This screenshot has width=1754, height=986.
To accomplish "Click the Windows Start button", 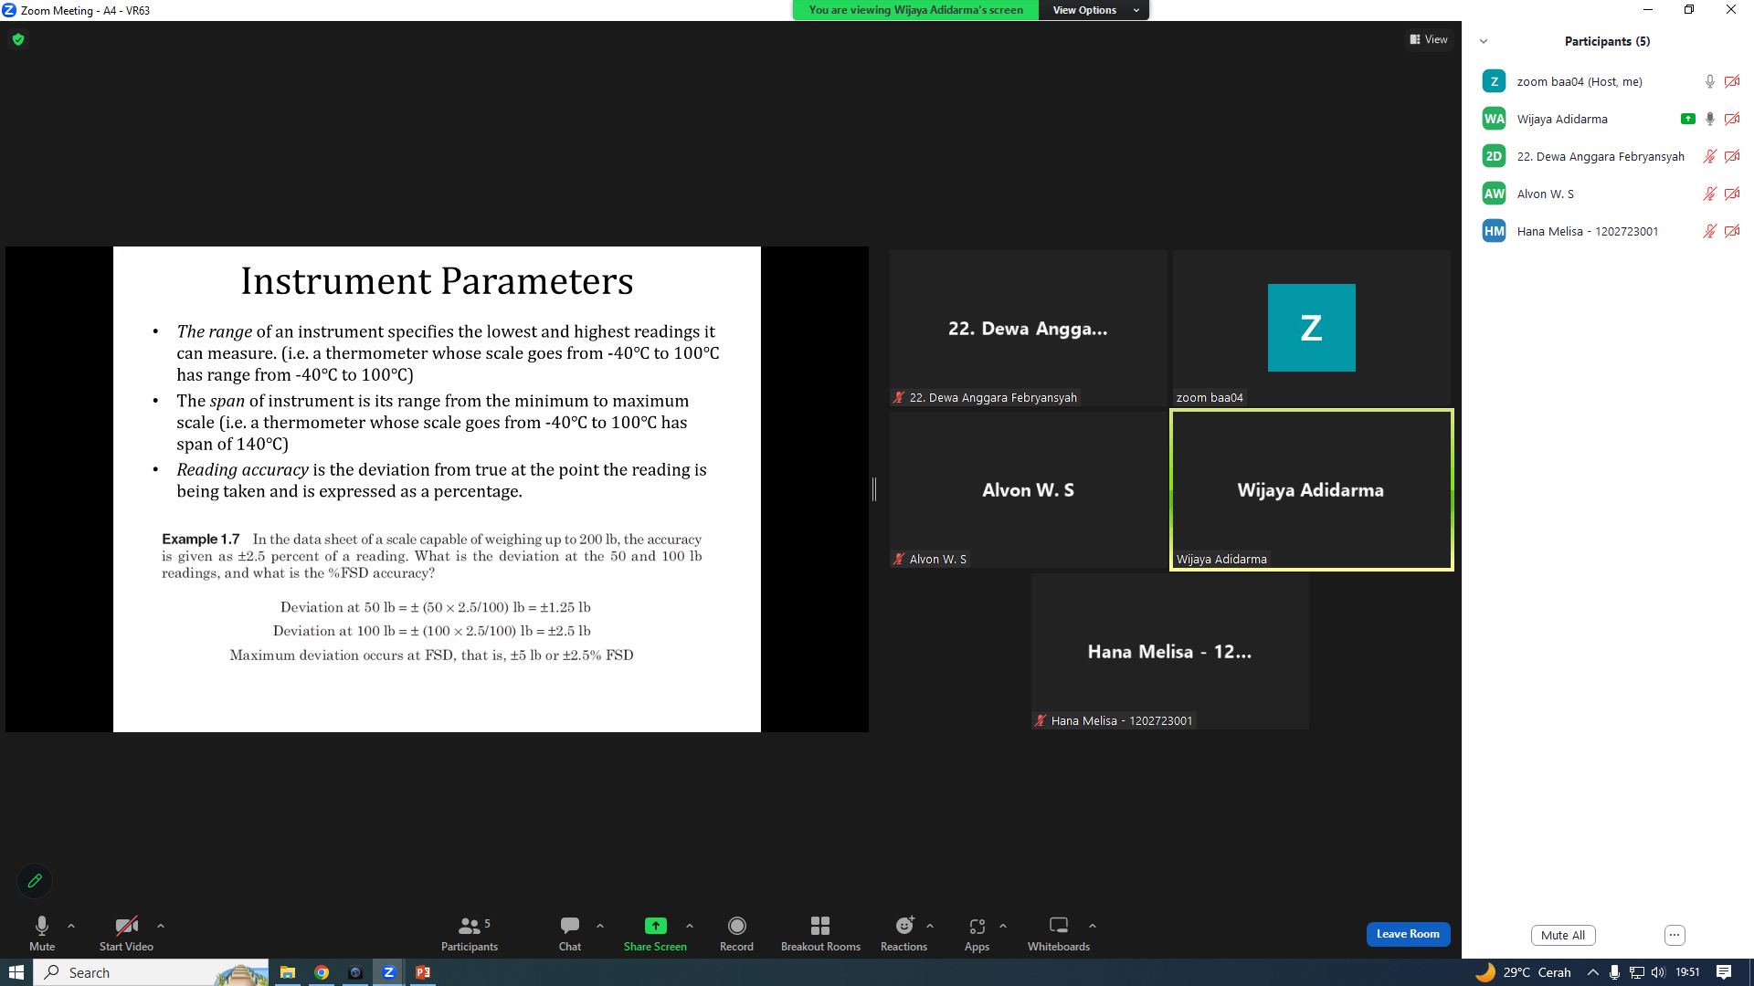I will [16, 972].
